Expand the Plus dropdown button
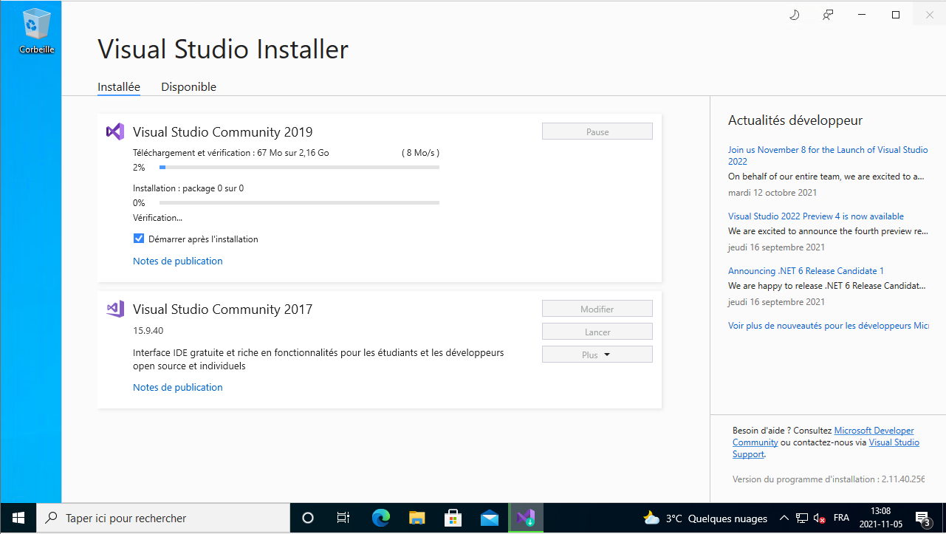The width and height of the screenshot is (946, 534). click(597, 355)
